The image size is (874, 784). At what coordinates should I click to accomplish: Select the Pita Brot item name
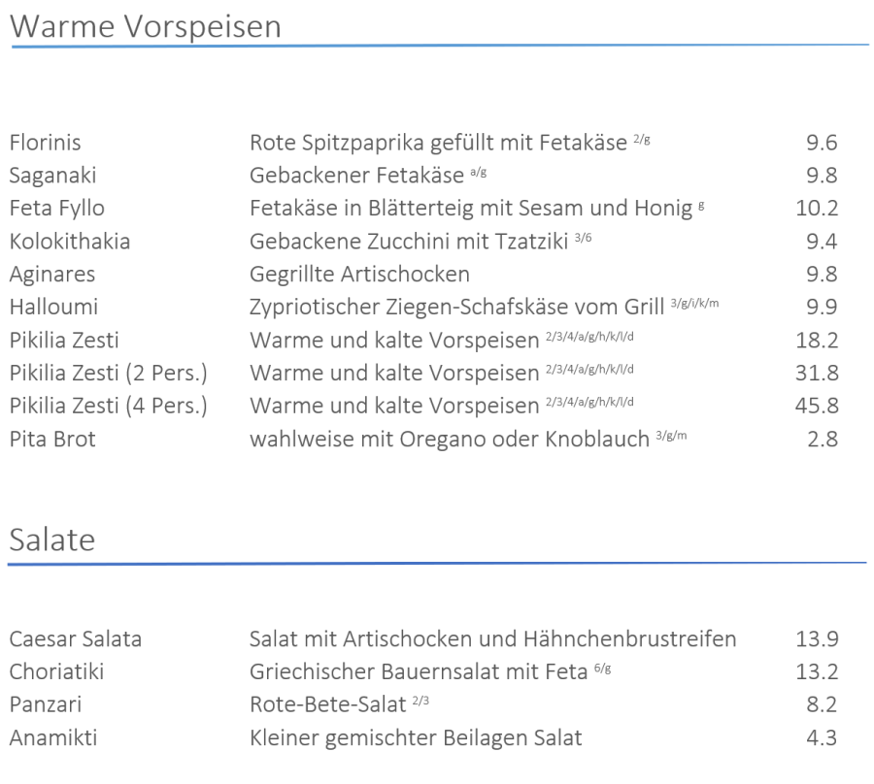pyautogui.click(x=52, y=440)
